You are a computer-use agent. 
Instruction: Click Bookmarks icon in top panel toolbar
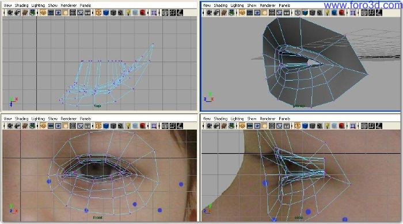pyautogui.click(x=25, y=12)
